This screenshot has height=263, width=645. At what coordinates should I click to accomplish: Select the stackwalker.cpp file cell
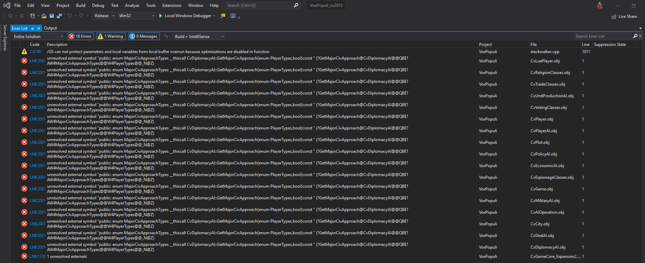(x=545, y=52)
